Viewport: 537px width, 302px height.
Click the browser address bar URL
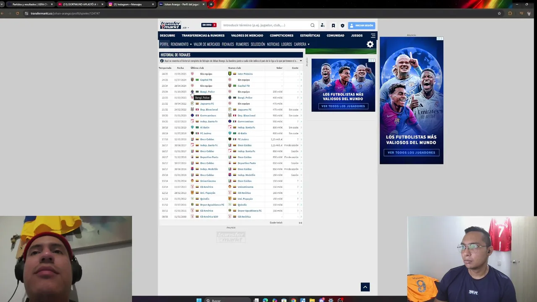(65, 13)
